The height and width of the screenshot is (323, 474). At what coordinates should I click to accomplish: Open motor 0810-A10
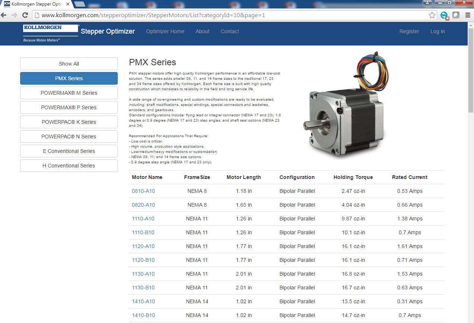(x=143, y=191)
